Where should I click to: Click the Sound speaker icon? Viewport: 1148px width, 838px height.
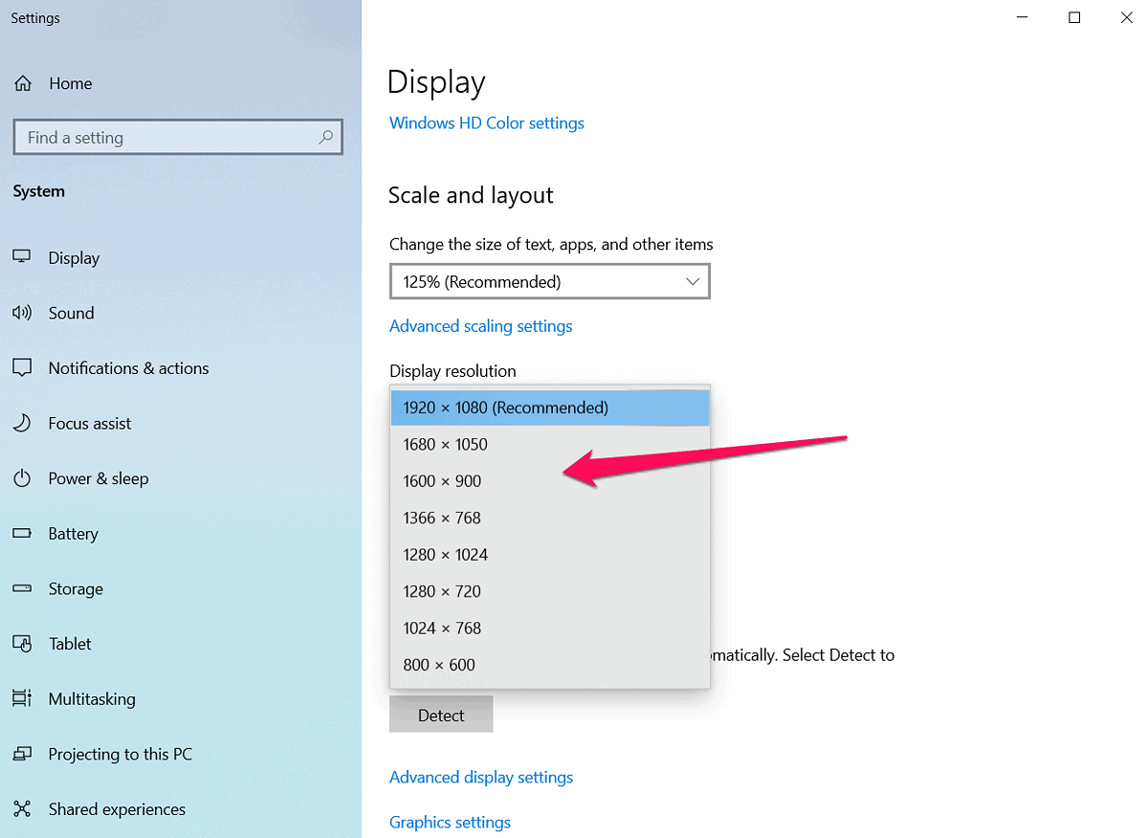point(23,313)
